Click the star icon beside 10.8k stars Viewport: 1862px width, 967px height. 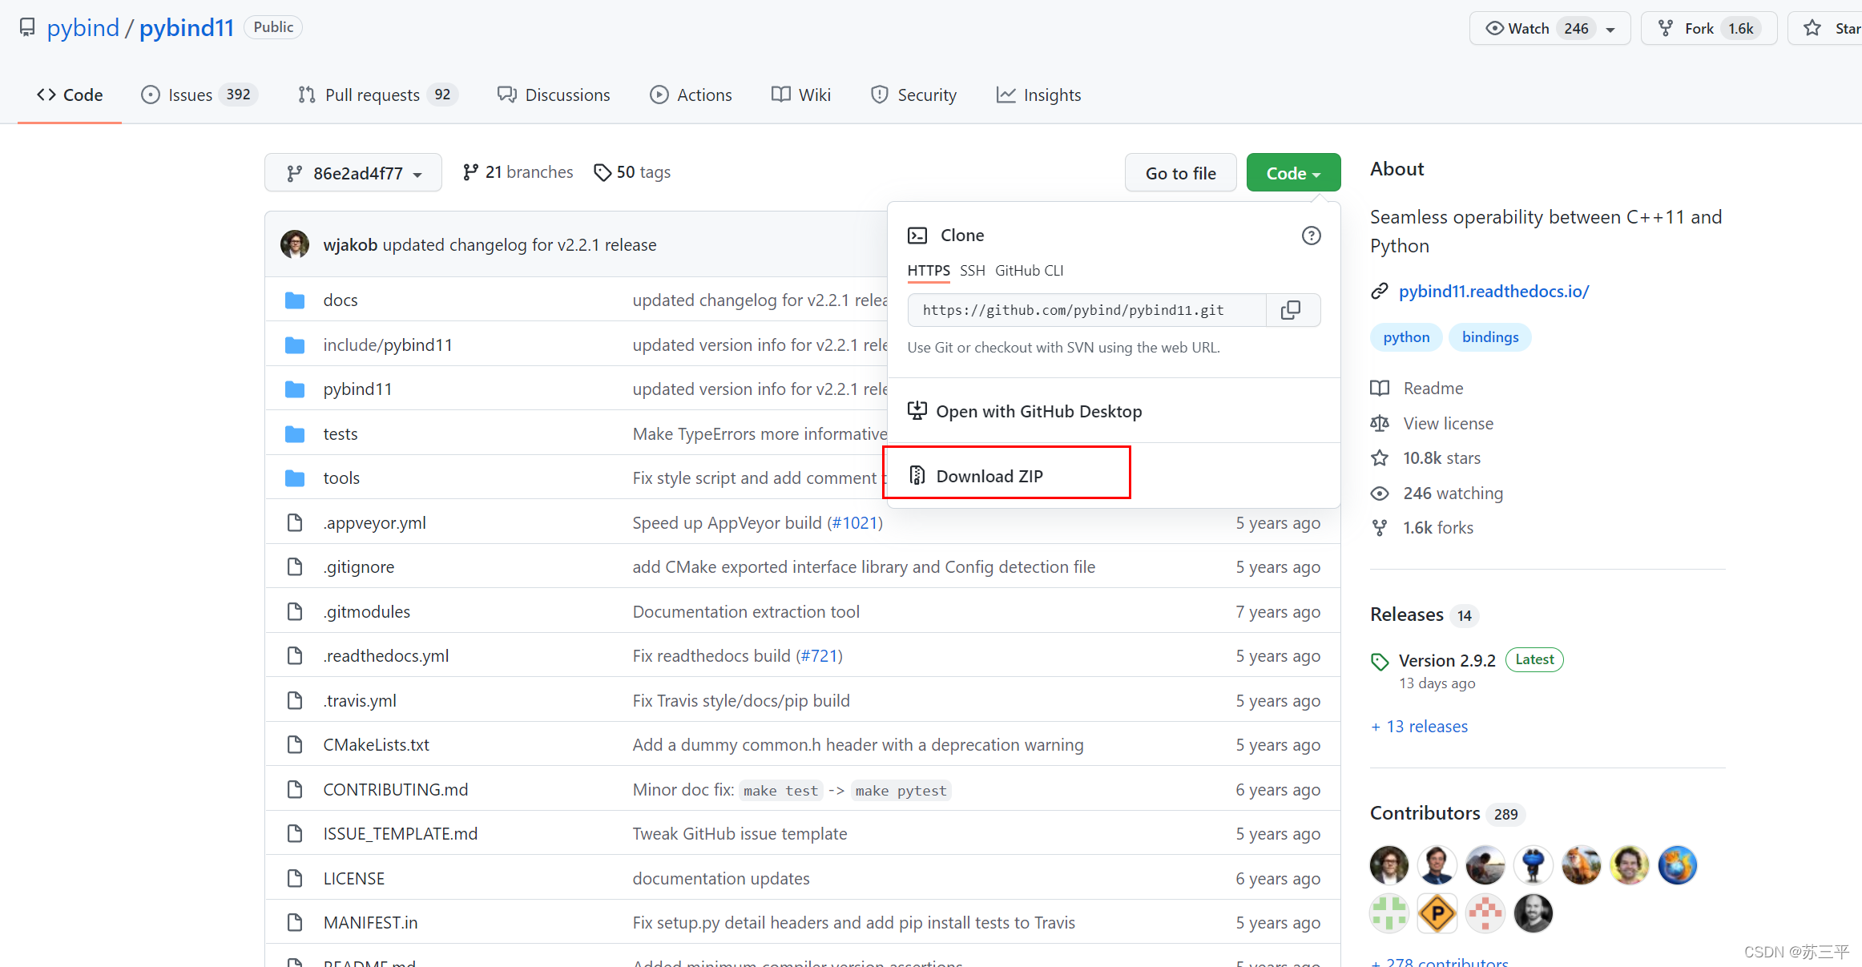(x=1379, y=458)
